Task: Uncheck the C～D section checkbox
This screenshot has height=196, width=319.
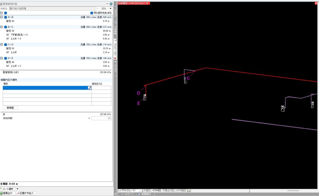Action: (x=6, y=44)
